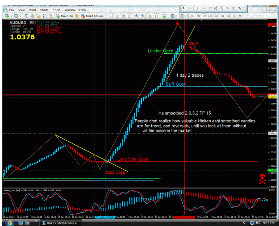Toggle the Chart Shift icon
Image resolution: width=279 pixels, height=226 pixels.
click(x=157, y=16)
